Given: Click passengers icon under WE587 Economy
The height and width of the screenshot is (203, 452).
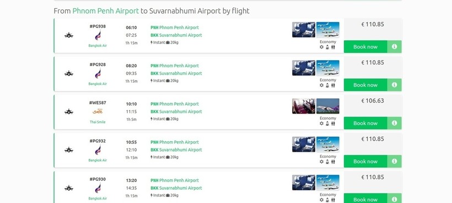Looking at the screenshot, I should (333, 124).
